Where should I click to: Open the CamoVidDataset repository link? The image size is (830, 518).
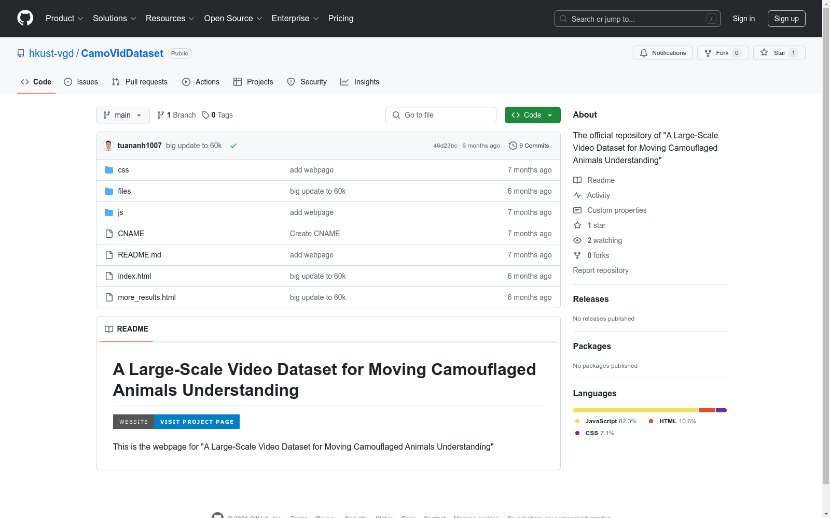122,53
